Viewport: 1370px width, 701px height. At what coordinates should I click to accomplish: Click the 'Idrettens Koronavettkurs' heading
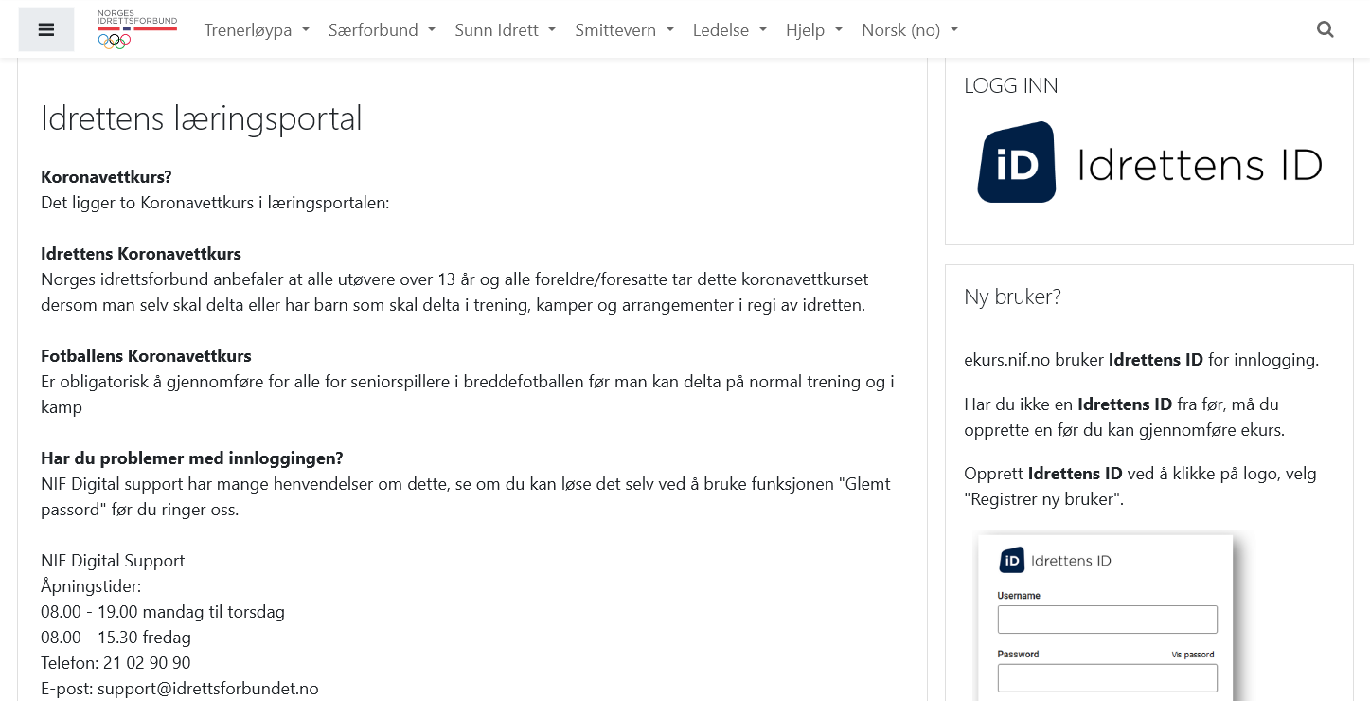tap(141, 254)
